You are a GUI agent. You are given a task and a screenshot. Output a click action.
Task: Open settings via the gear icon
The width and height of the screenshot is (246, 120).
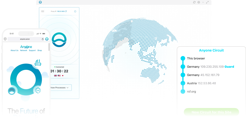click(x=199, y=2)
